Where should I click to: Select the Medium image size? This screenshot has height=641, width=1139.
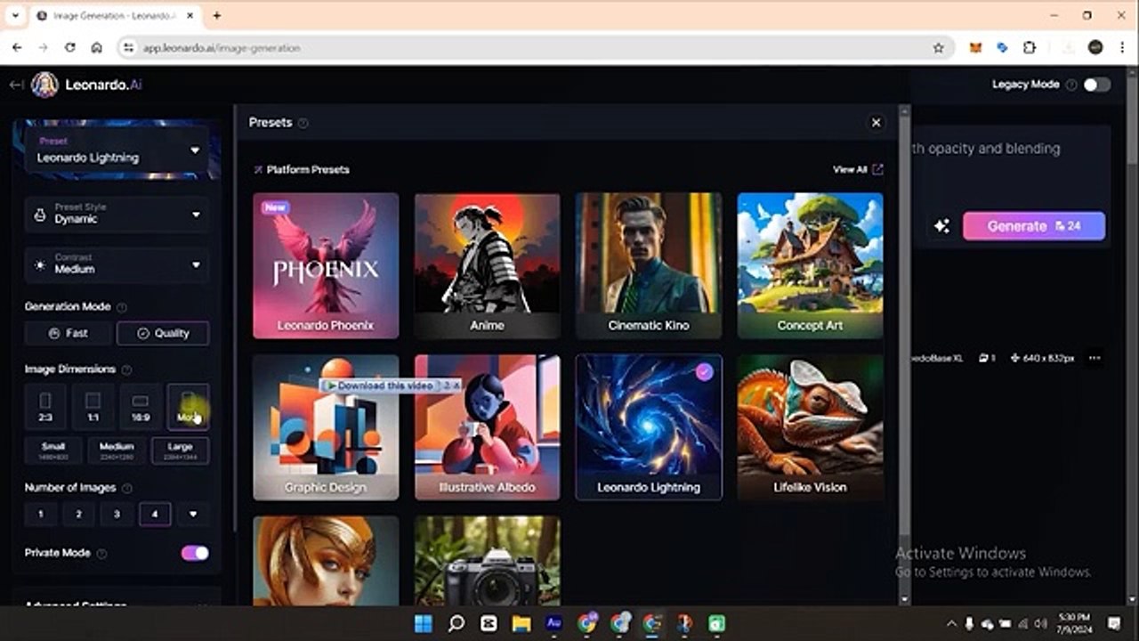[x=117, y=450]
